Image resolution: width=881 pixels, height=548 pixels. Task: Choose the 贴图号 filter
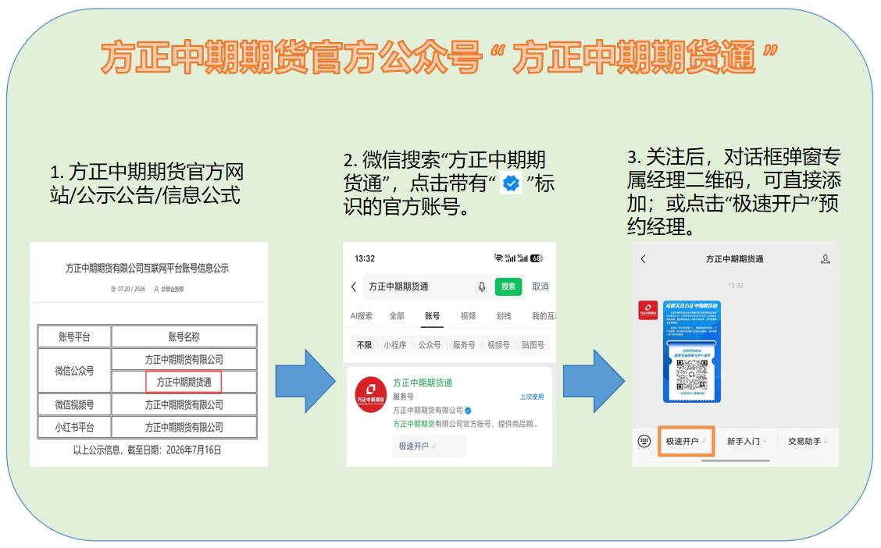[x=533, y=345]
